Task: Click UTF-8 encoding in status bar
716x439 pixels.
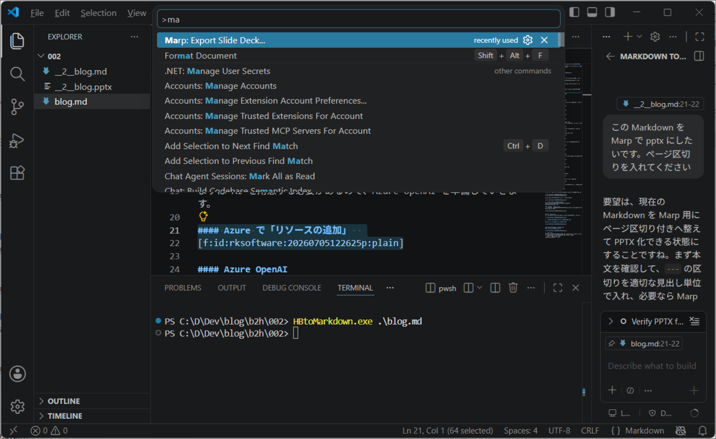Action: click(559, 431)
